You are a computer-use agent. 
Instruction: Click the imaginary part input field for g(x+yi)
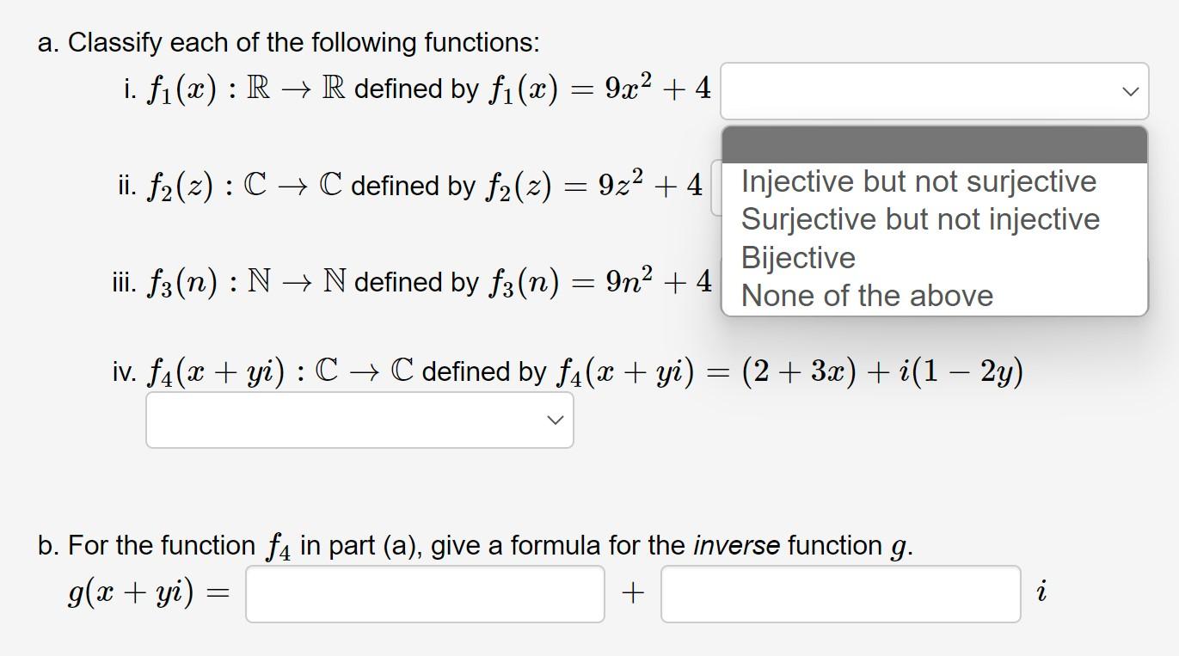click(x=838, y=592)
